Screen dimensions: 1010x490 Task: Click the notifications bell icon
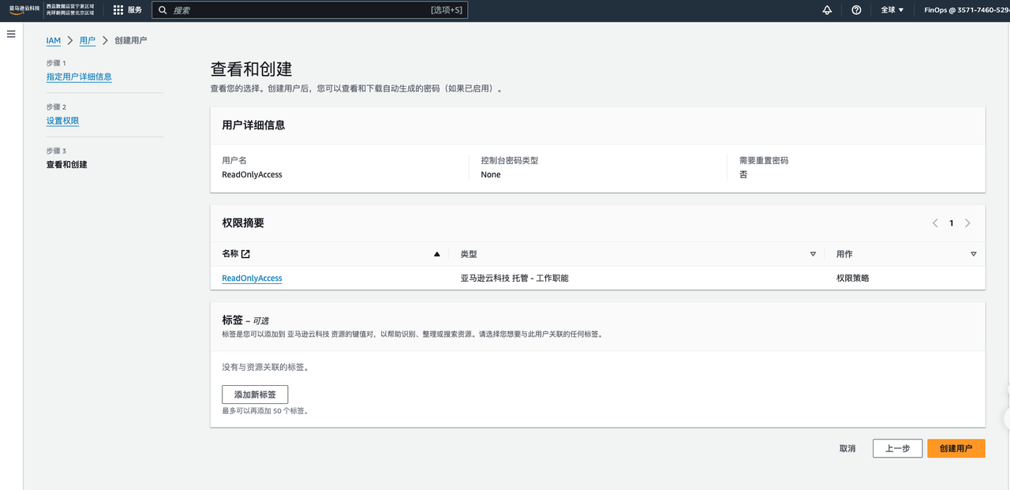click(827, 10)
